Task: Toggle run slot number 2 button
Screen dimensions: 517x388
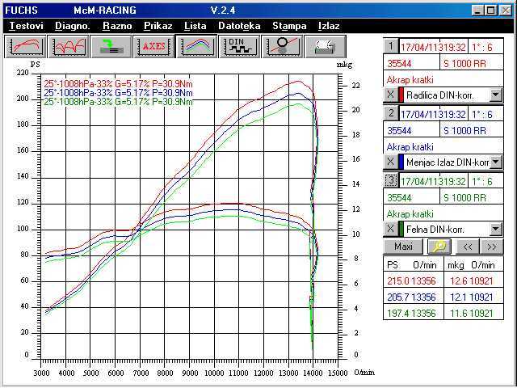Action: [x=390, y=113]
